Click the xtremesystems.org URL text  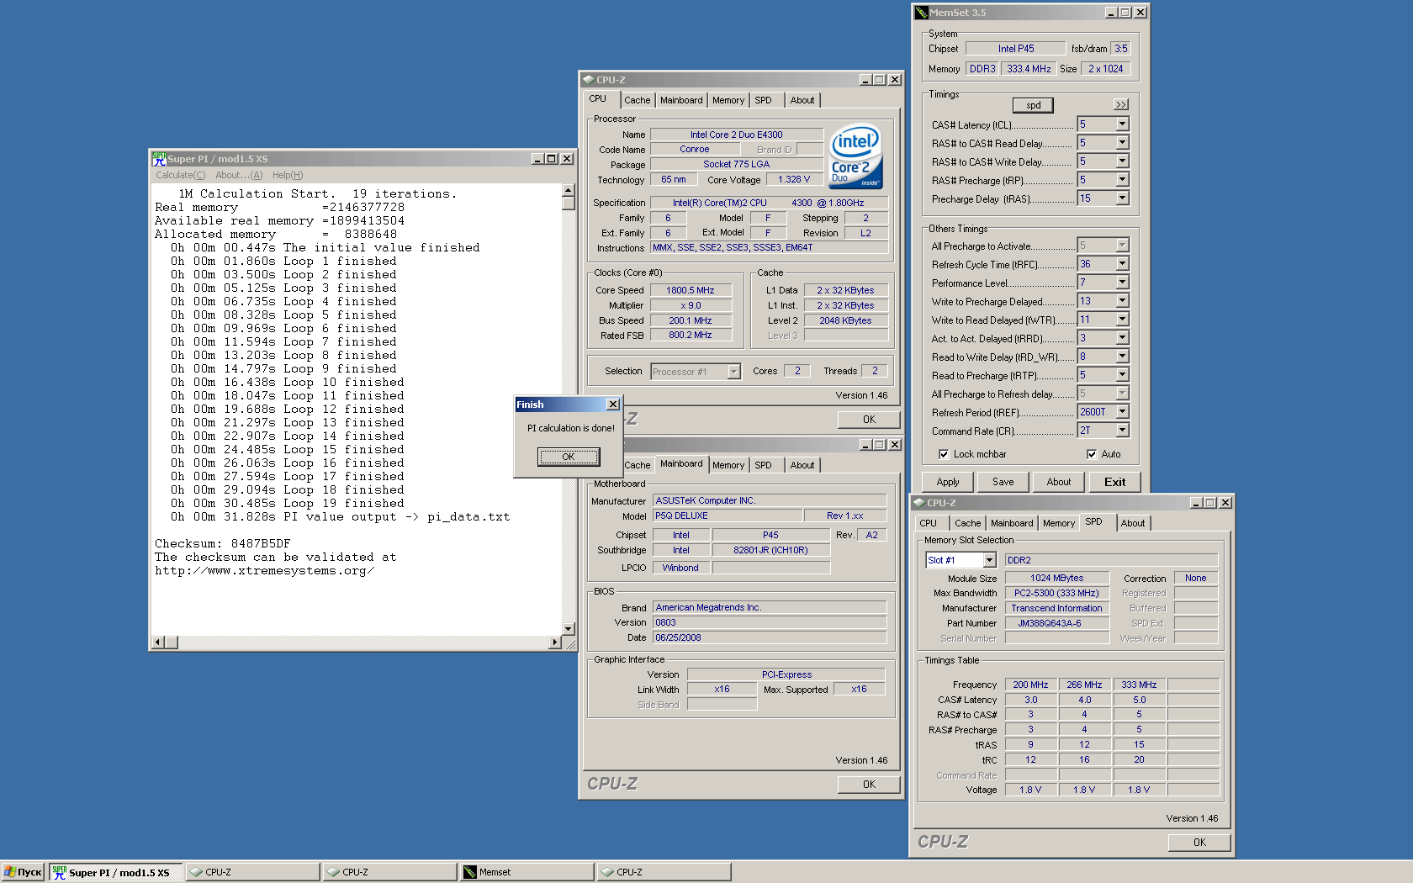264,571
